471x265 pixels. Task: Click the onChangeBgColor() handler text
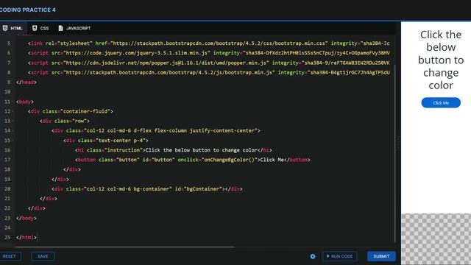[230, 160]
